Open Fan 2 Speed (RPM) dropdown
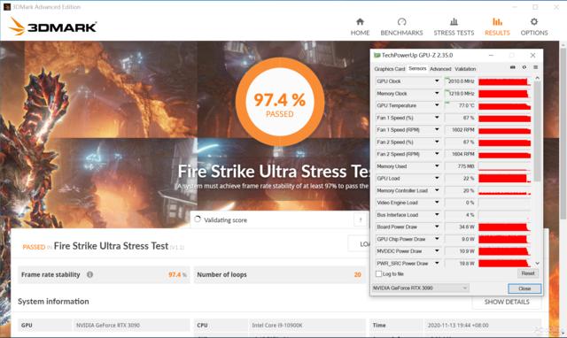Viewport: 567px width, 338px height. point(437,154)
